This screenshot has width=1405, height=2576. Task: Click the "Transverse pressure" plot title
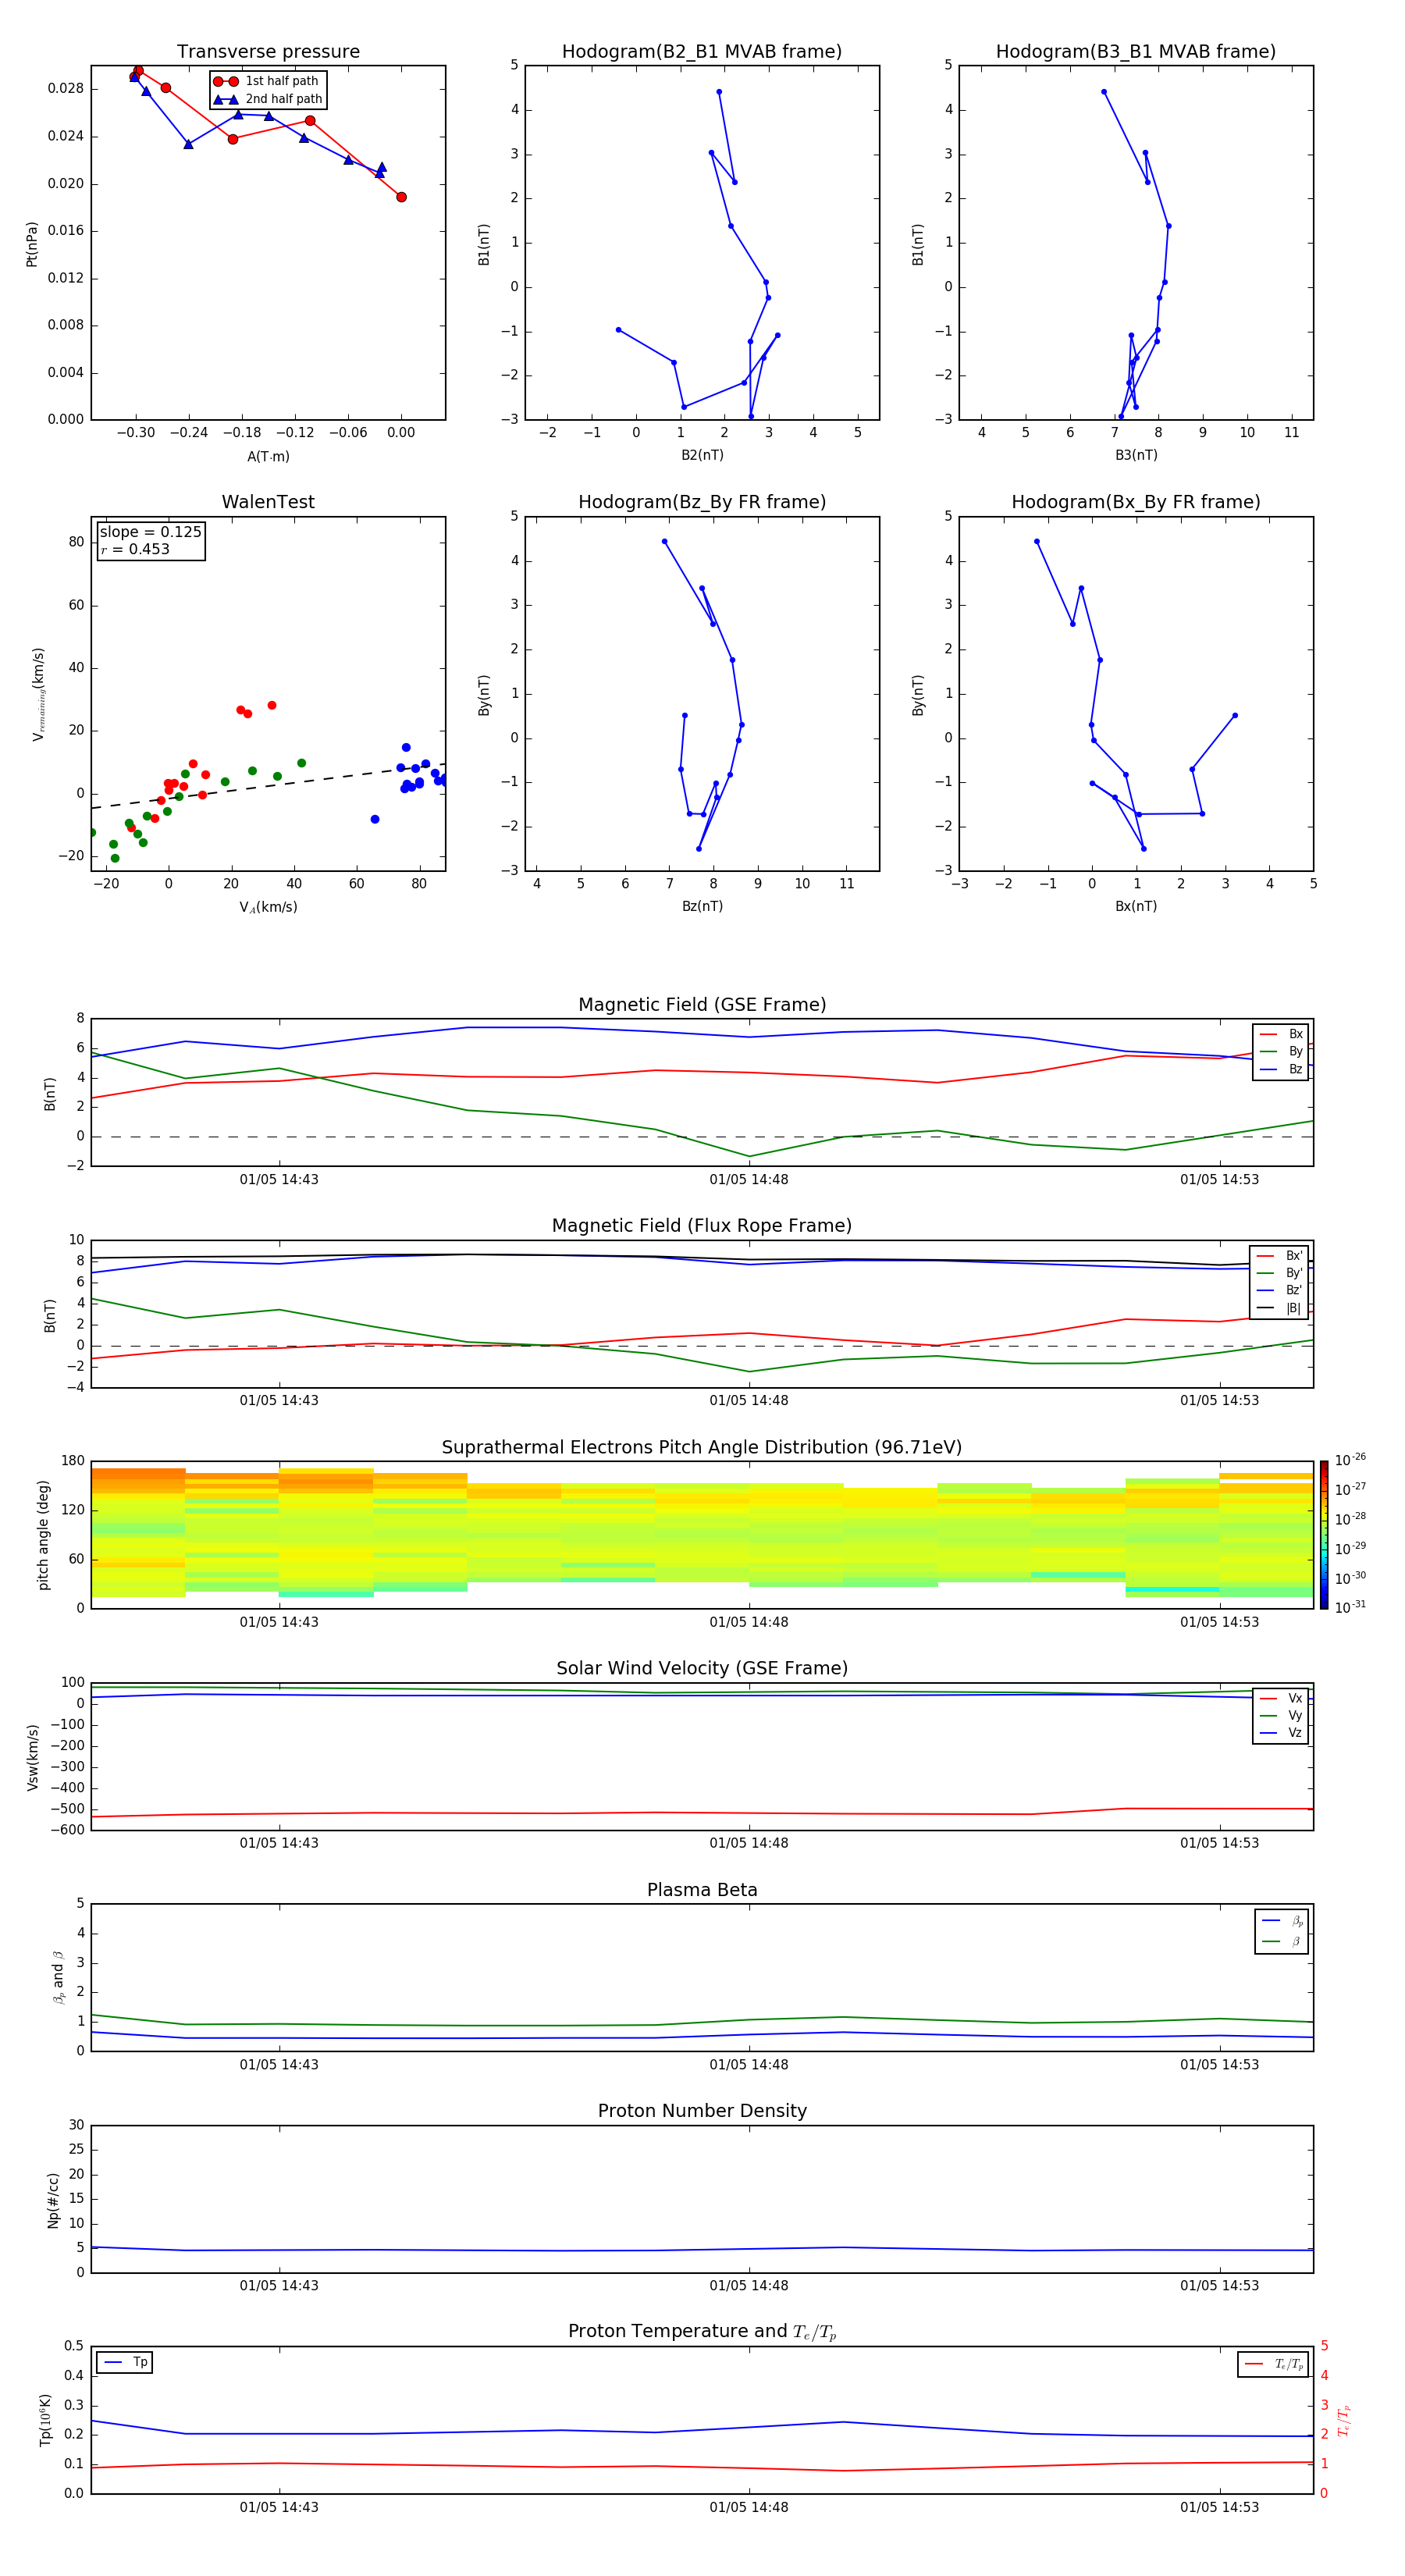268,52
